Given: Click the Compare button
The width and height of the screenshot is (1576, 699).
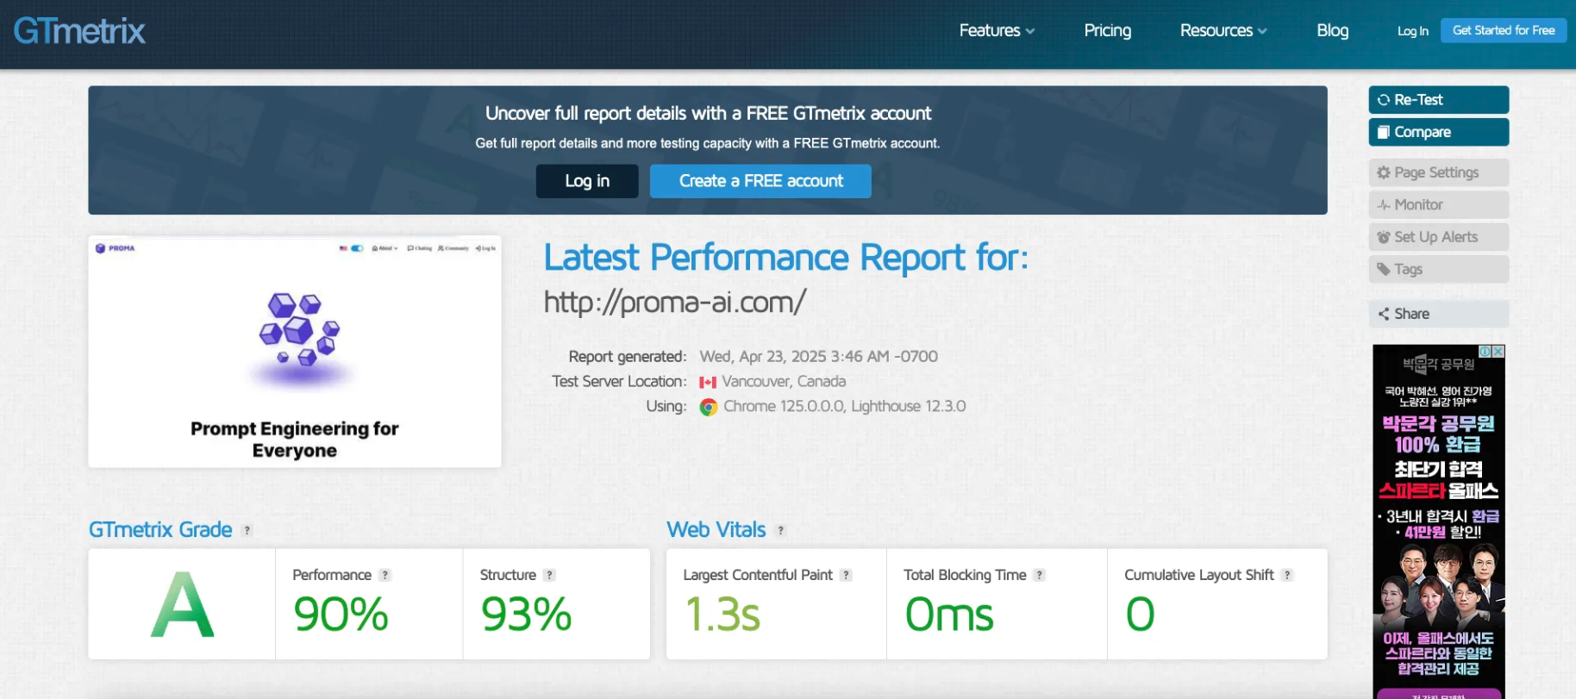Looking at the screenshot, I should pos(1438,132).
